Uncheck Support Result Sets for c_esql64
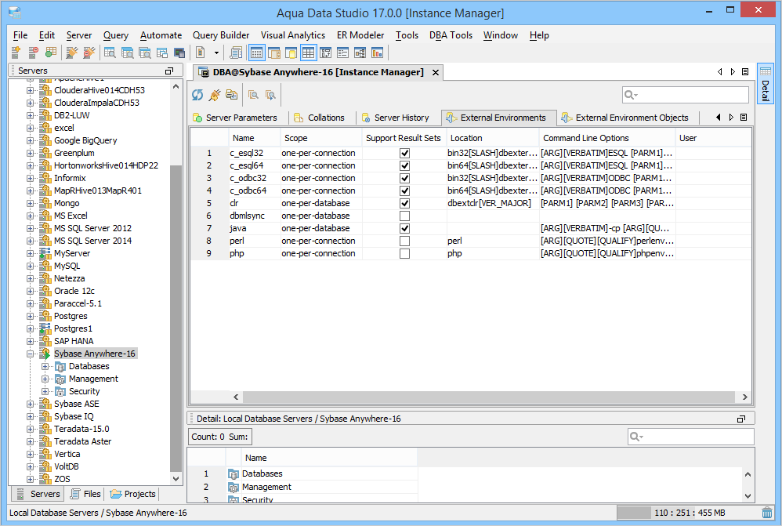Image resolution: width=782 pixels, height=526 pixels. point(404,165)
